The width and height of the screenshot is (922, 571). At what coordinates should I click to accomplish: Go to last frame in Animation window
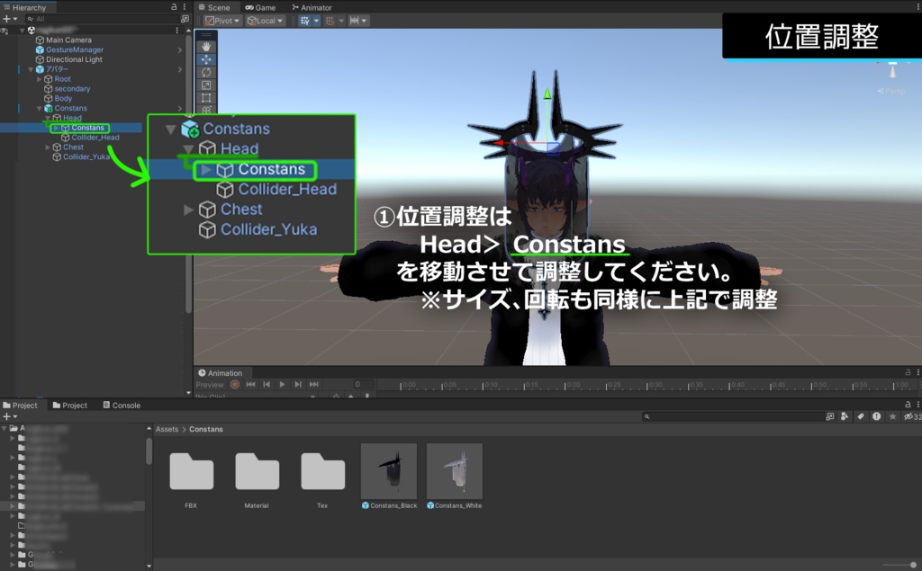point(314,384)
